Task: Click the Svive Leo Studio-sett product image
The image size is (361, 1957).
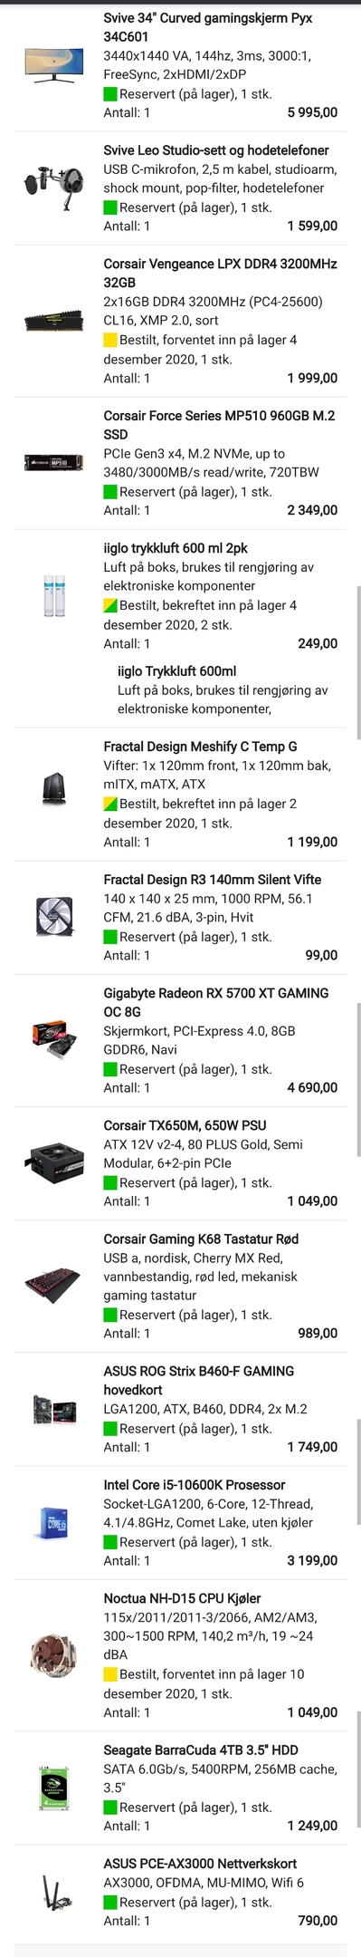Action: point(54,188)
